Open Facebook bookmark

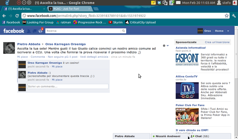[11, 22]
